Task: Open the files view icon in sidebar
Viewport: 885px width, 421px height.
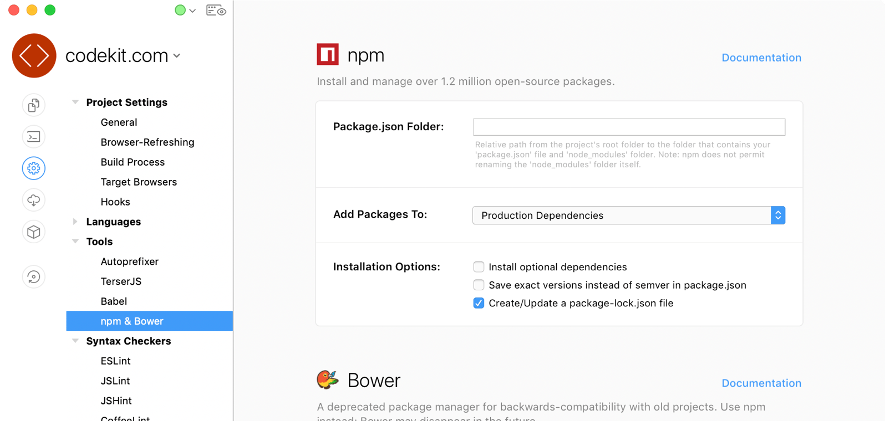Action: click(34, 105)
